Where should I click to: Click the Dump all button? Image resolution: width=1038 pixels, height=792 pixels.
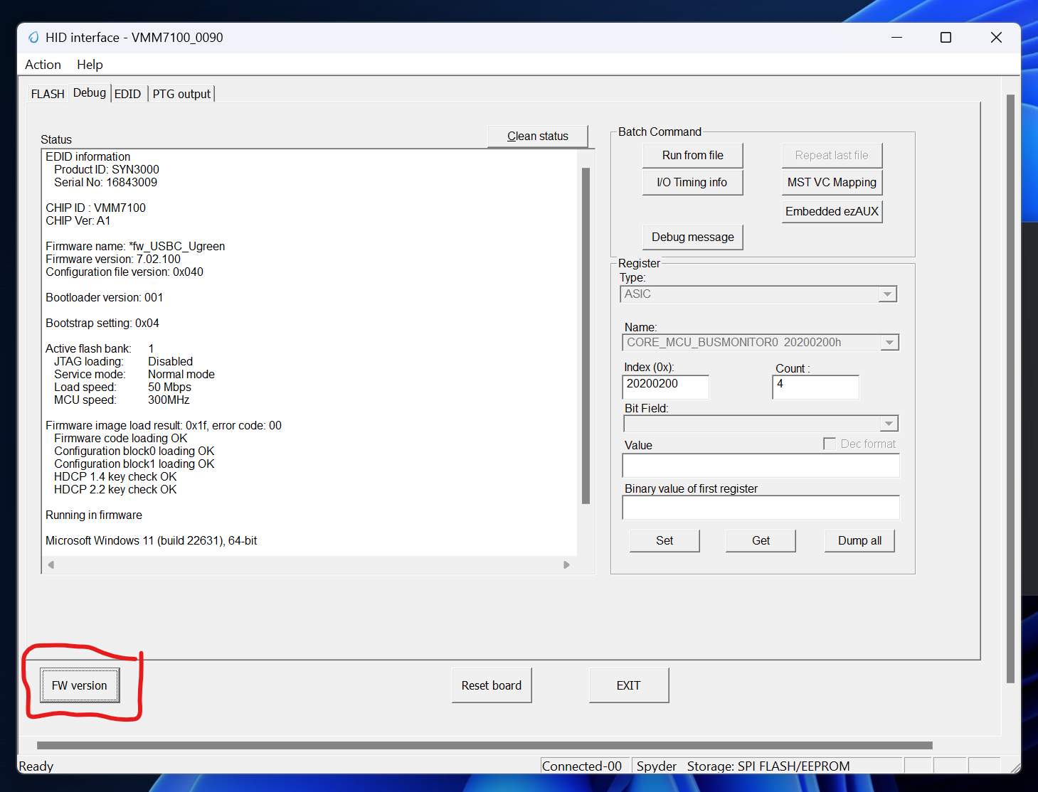click(859, 540)
